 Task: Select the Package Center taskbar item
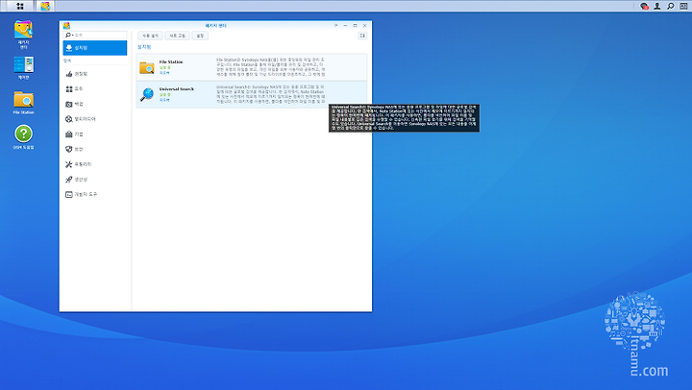tap(45, 6)
